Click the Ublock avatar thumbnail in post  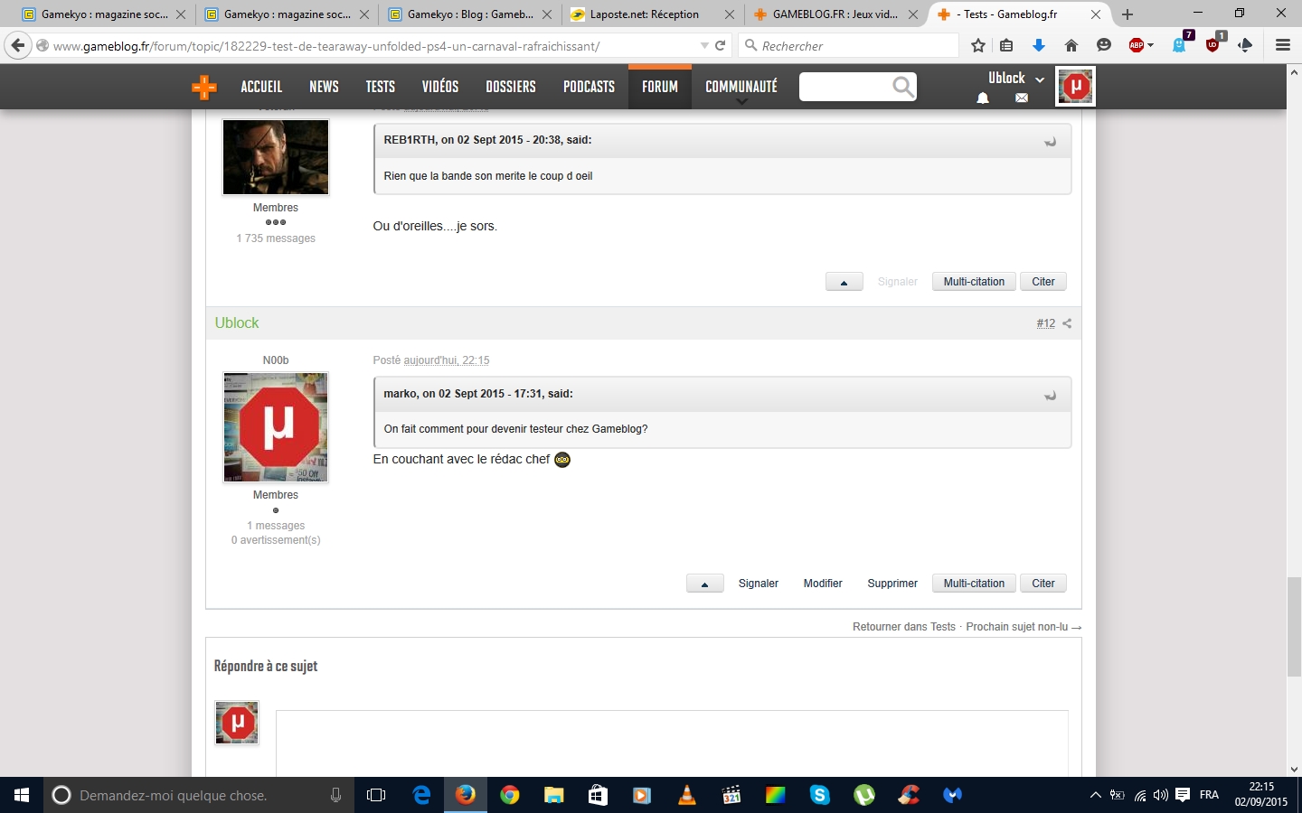point(276,427)
